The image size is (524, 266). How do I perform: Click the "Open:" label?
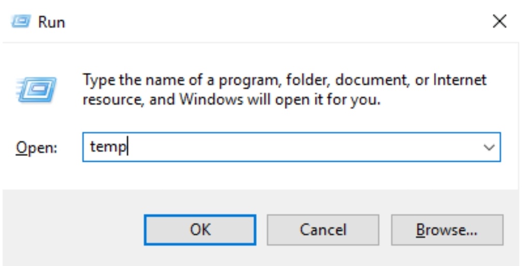(36, 148)
